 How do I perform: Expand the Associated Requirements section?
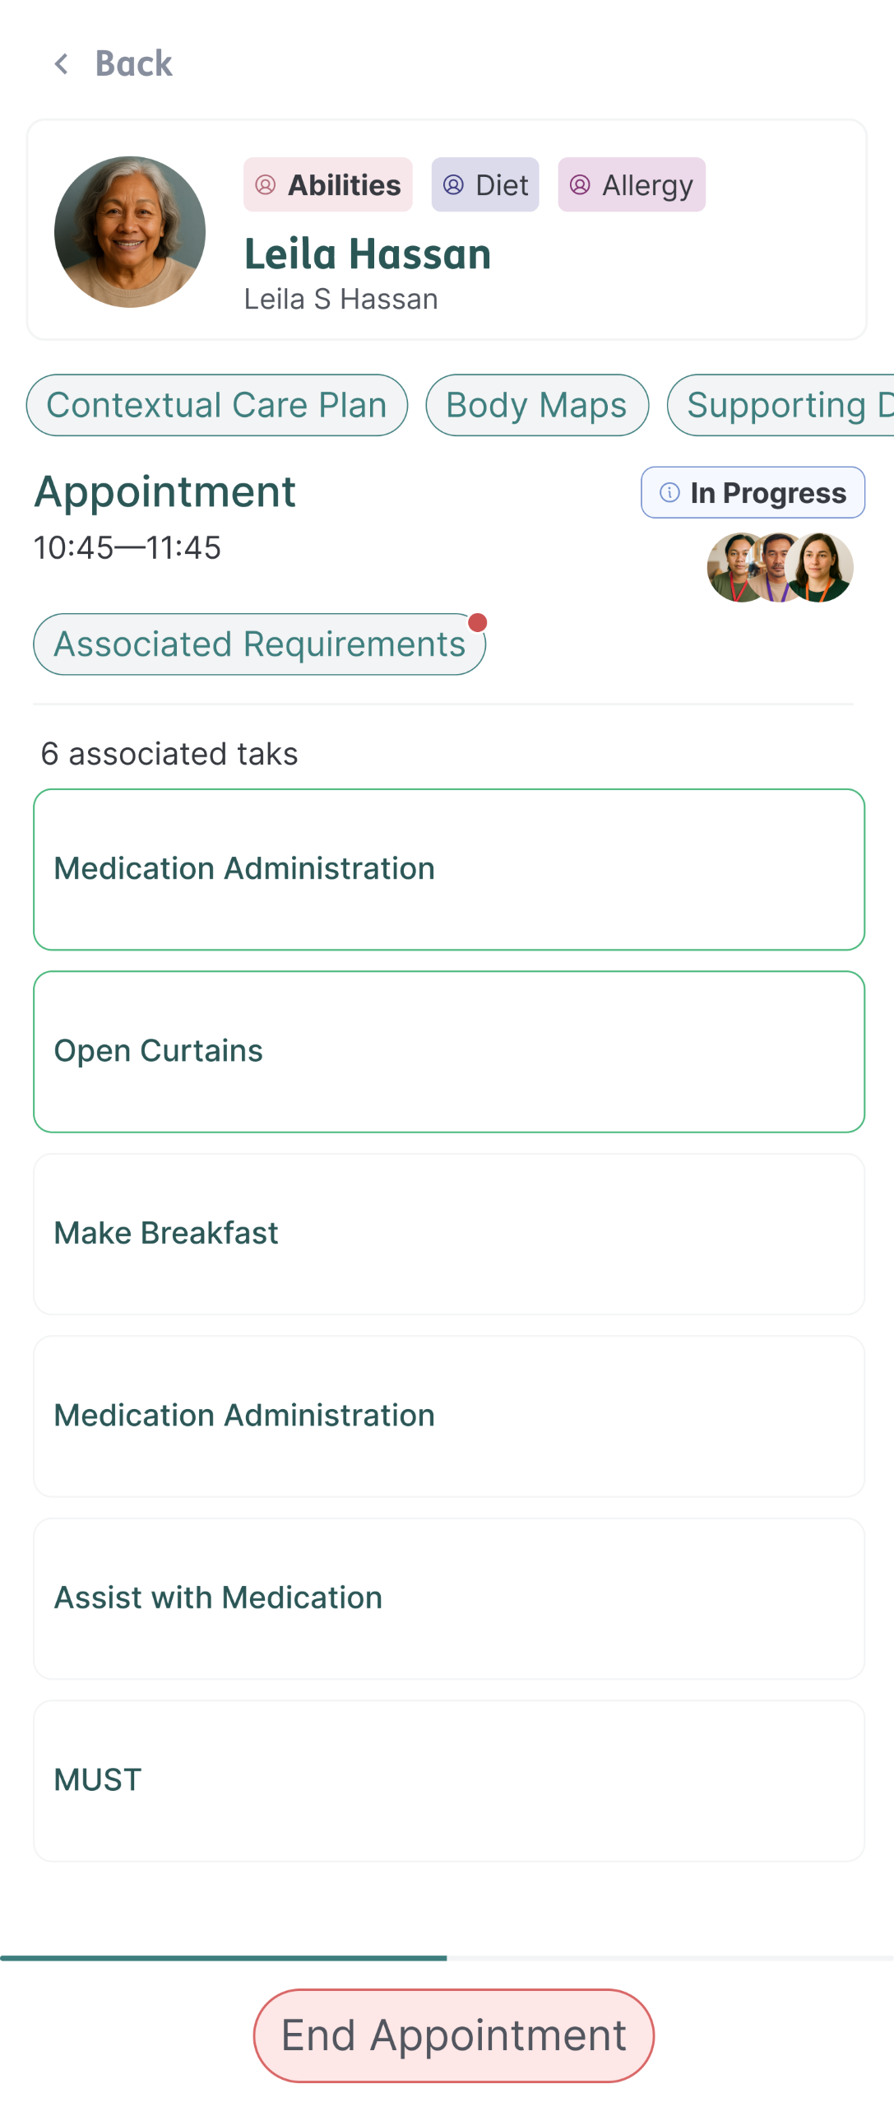point(258,644)
